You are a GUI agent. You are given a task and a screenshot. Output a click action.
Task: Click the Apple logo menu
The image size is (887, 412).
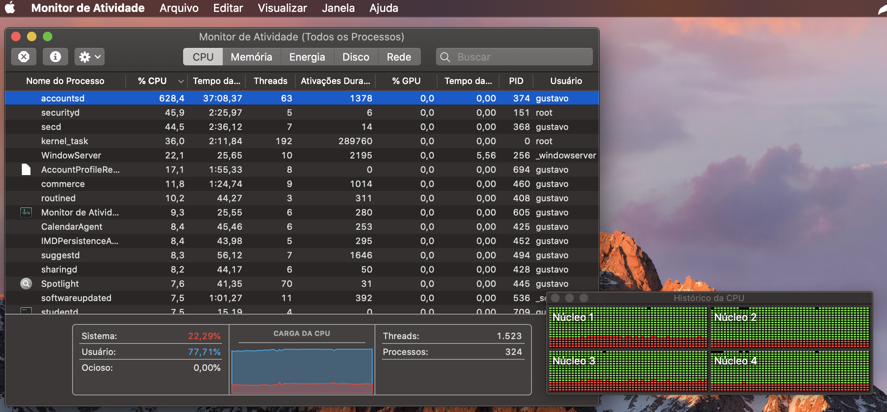[x=10, y=8]
